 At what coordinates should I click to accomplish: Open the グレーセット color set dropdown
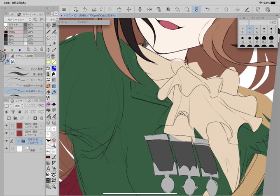[x=18, y=19]
